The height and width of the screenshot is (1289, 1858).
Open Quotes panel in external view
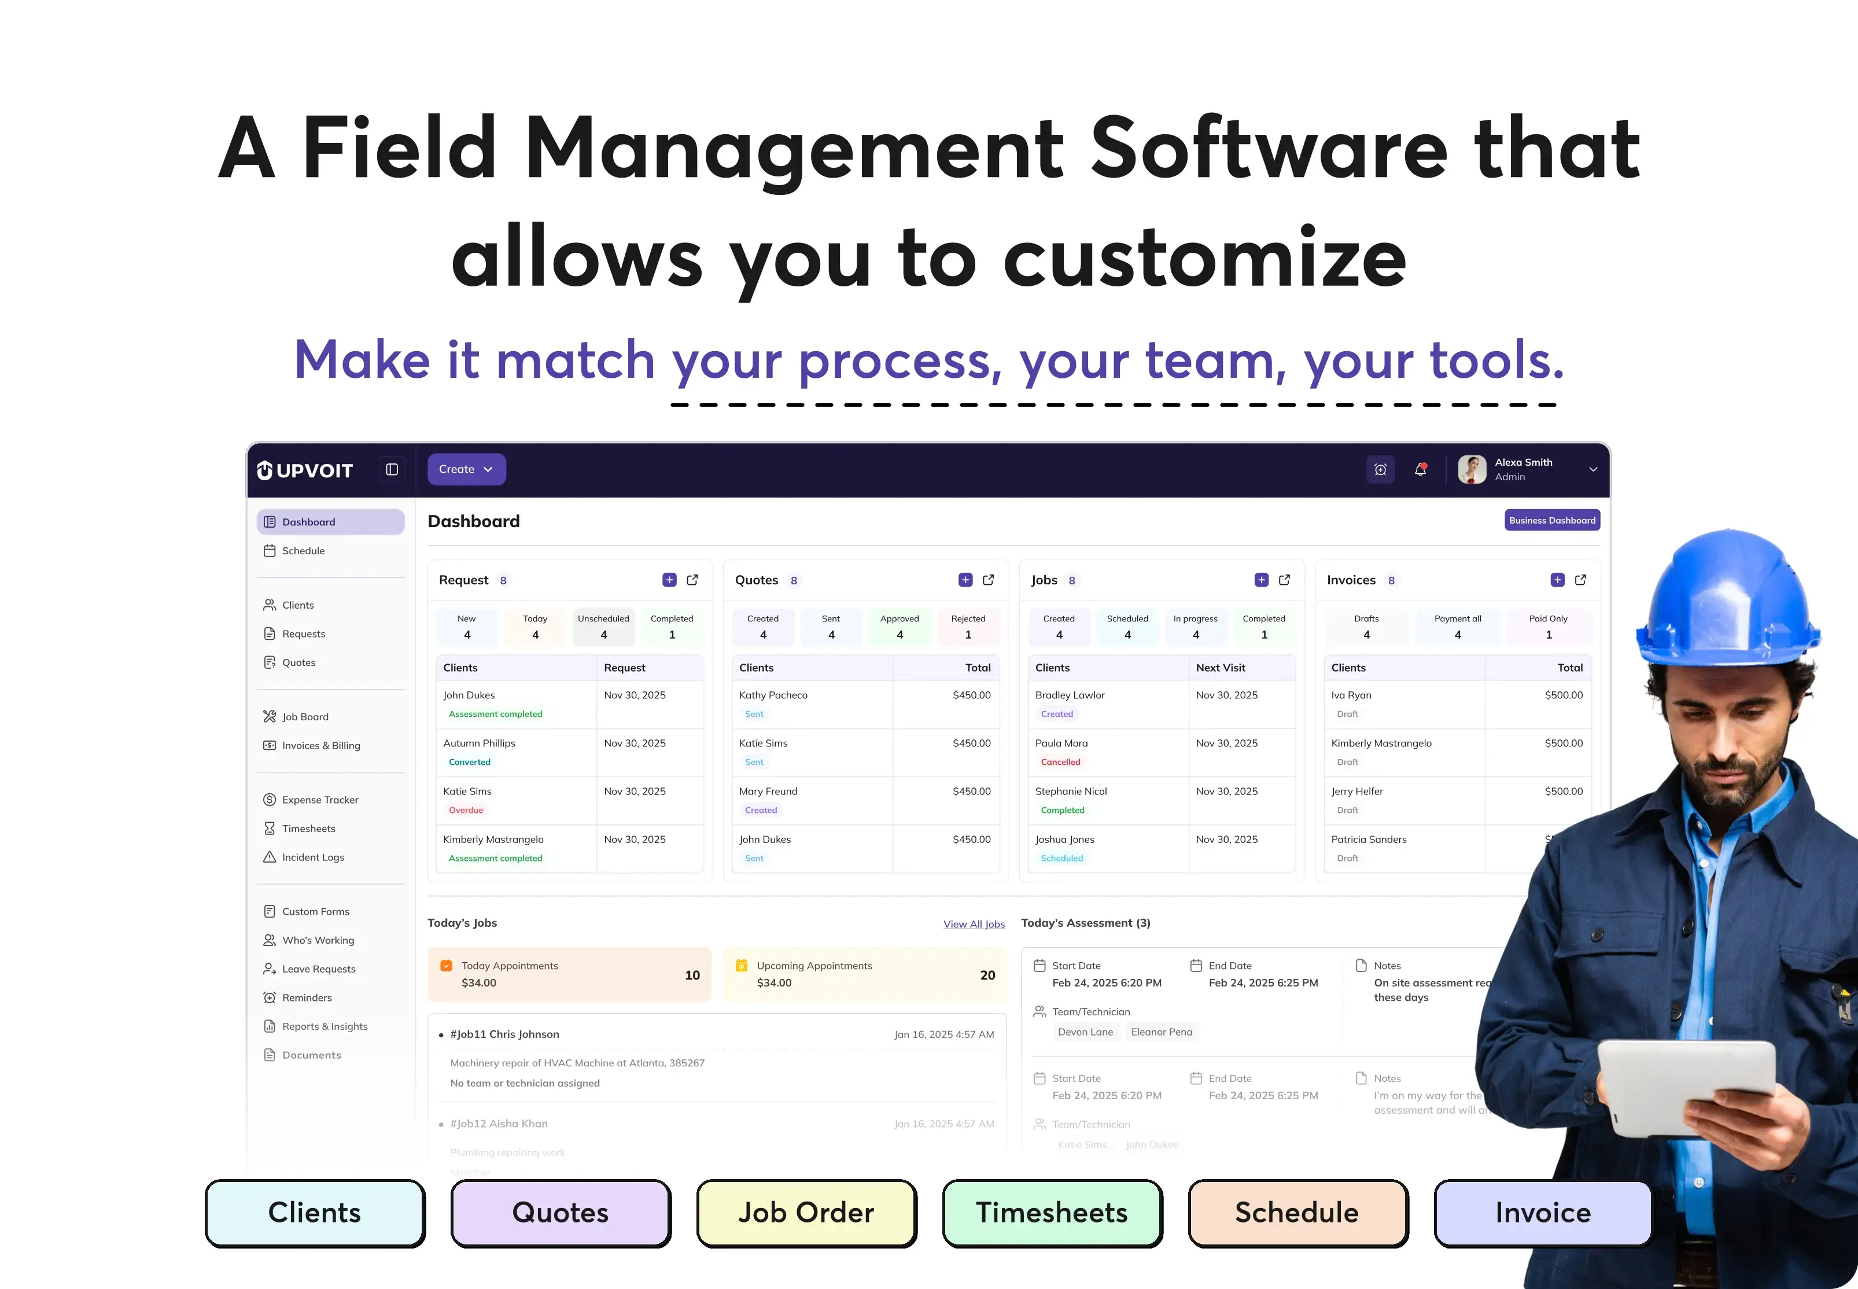(x=987, y=580)
